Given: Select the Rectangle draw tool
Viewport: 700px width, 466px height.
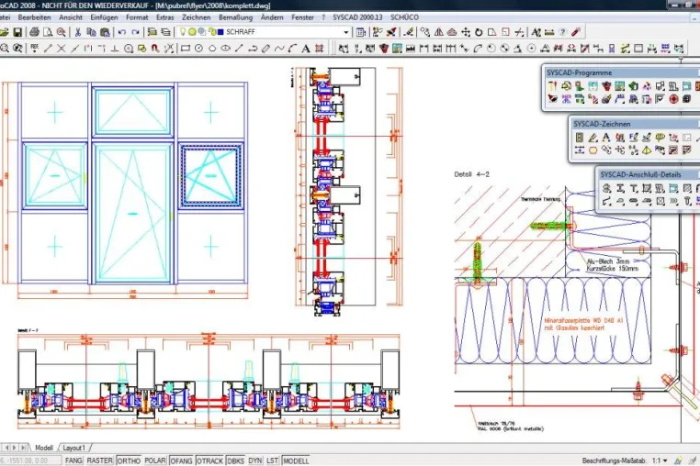Looking at the screenshot, I should tap(186, 49).
